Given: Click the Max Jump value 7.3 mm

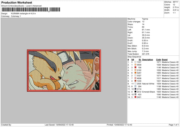Looking at the screenshot, I should click(x=145, y=51).
